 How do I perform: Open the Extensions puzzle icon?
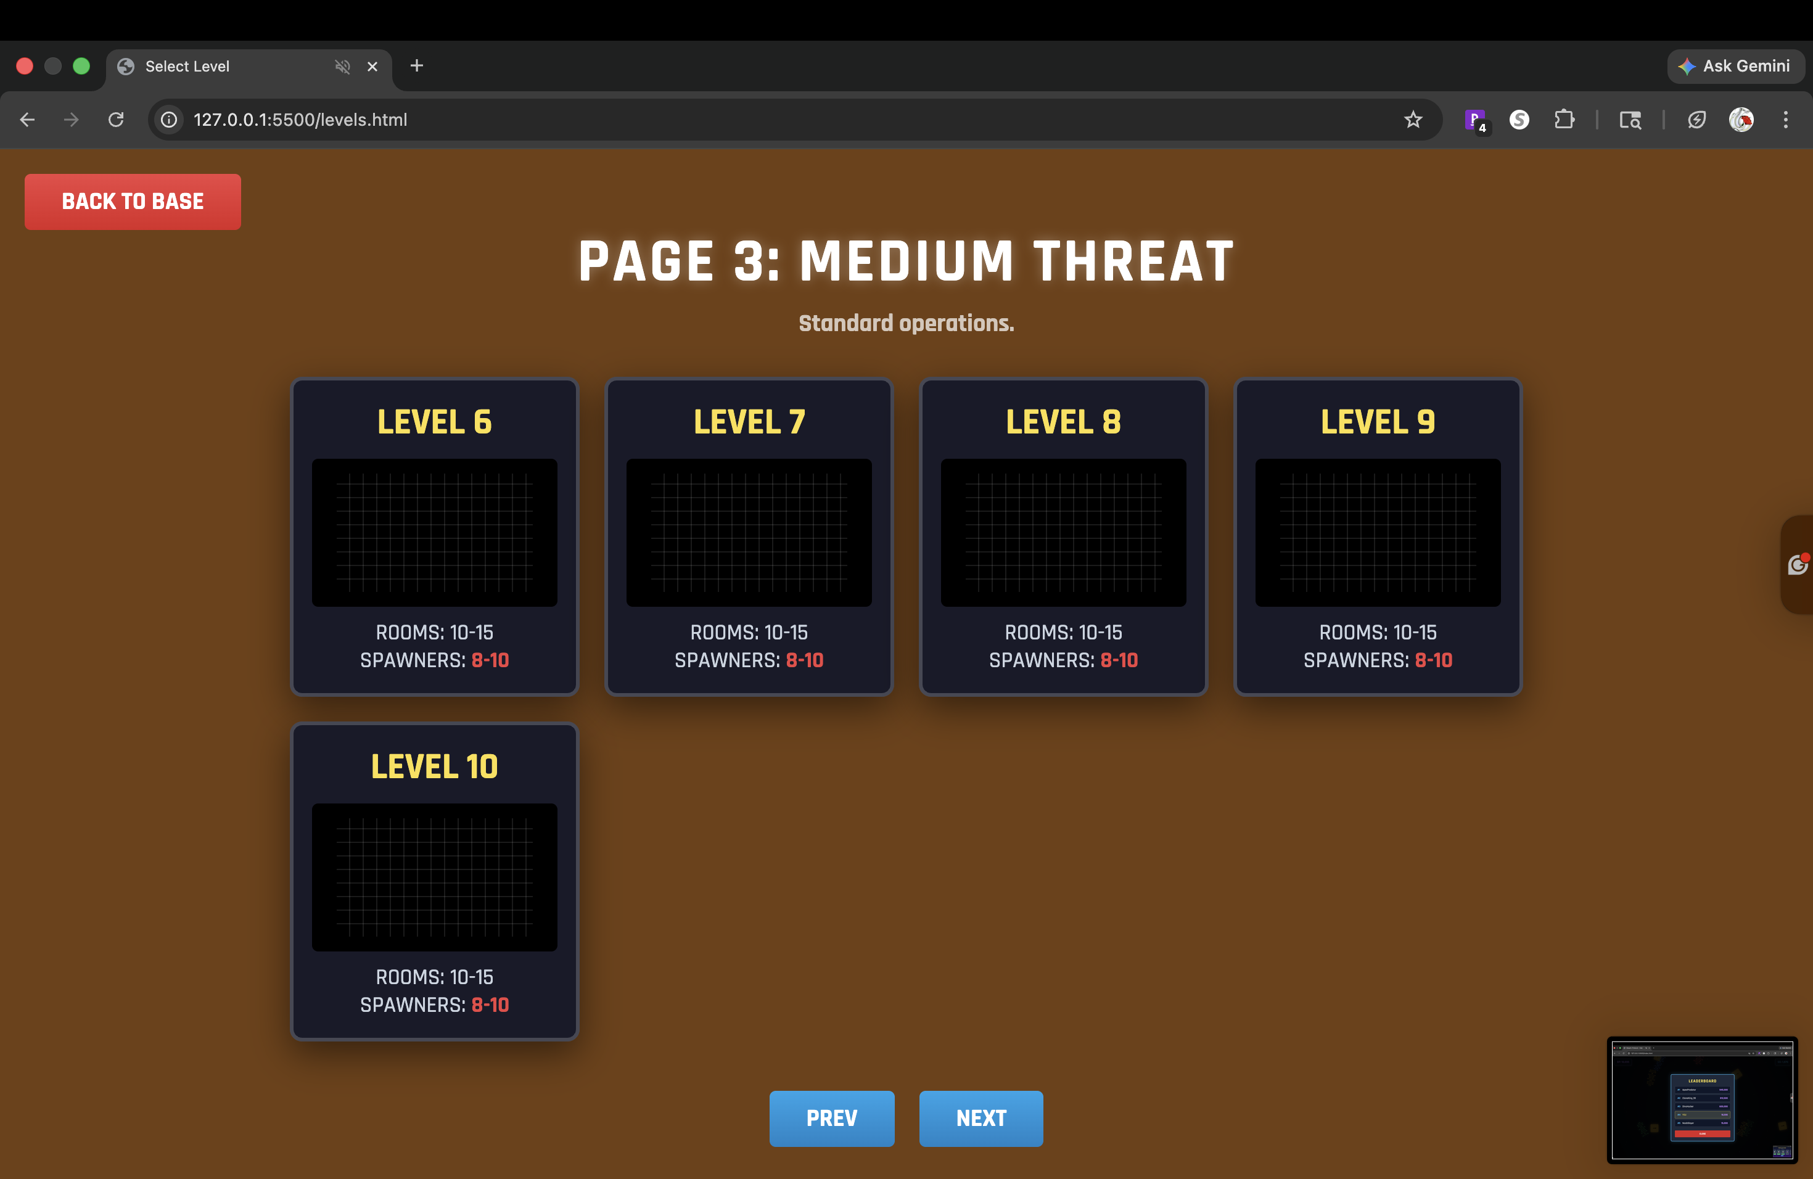1564,120
